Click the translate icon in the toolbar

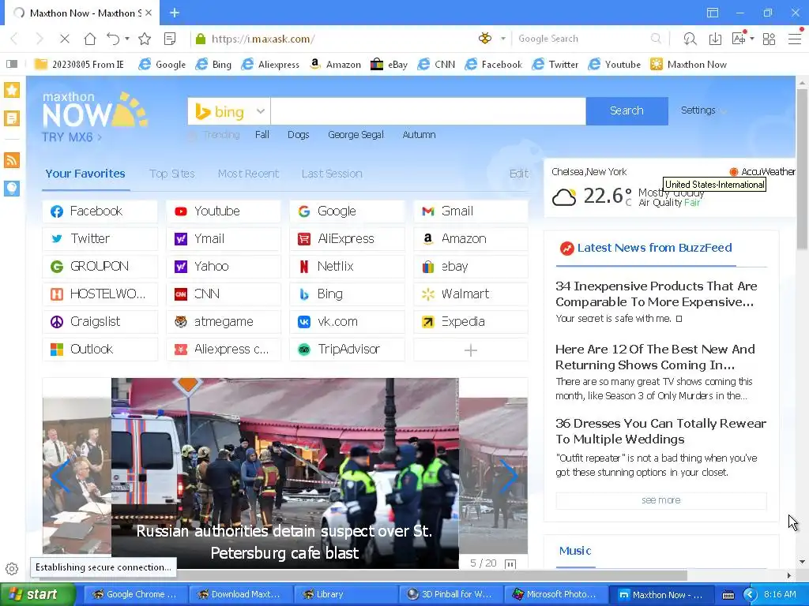point(739,38)
